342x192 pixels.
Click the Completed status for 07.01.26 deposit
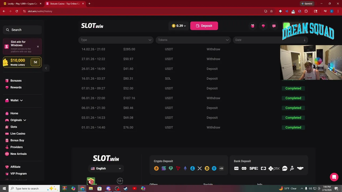(x=293, y=88)
